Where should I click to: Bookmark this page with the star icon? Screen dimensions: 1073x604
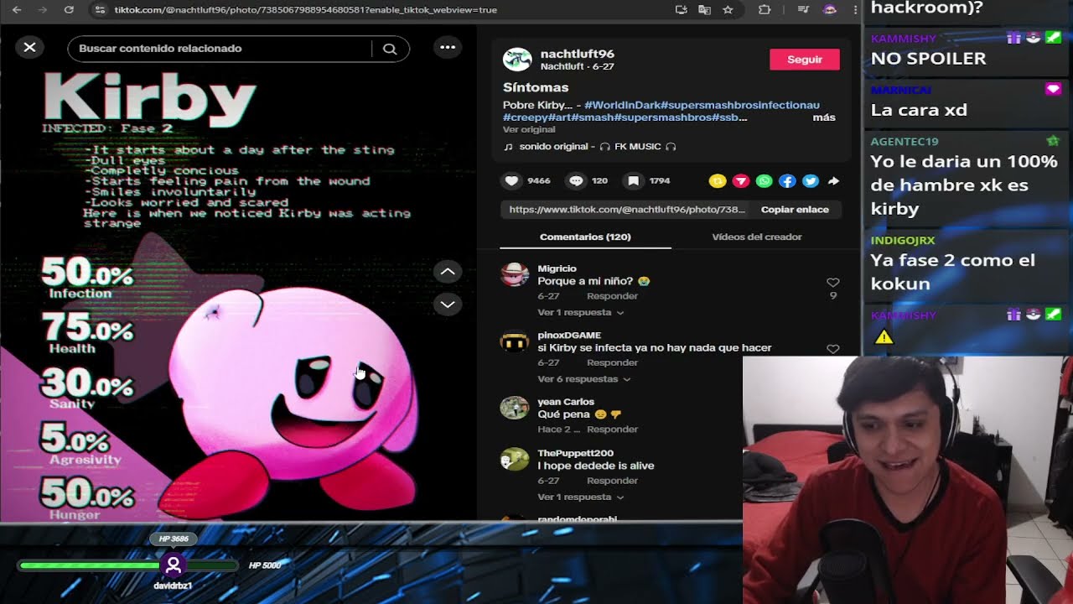pyautogui.click(x=728, y=9)
